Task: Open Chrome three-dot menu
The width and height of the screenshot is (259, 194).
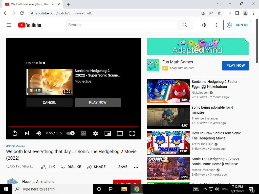Action: click(253, 13)
